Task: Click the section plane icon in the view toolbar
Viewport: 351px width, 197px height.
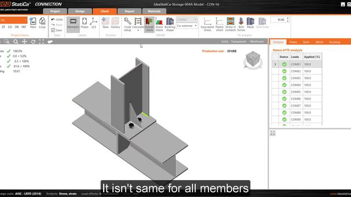Action: [x=50, y=42]
